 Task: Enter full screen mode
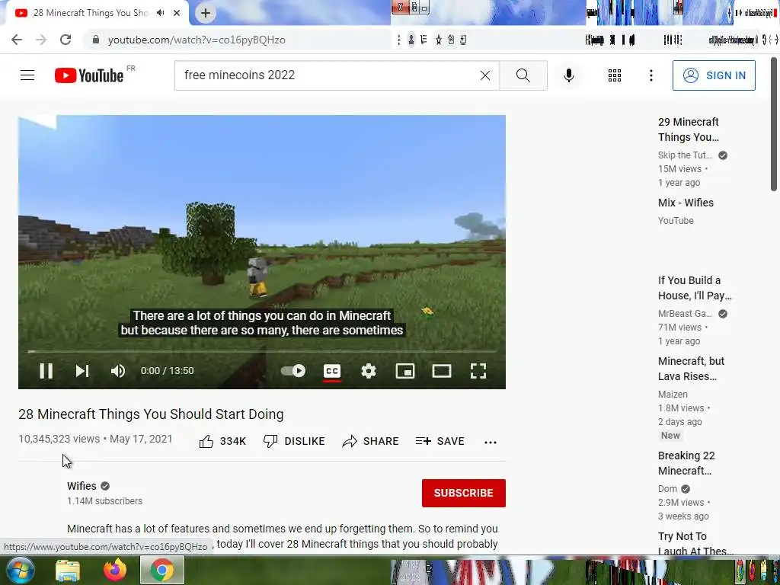(478, 371)
